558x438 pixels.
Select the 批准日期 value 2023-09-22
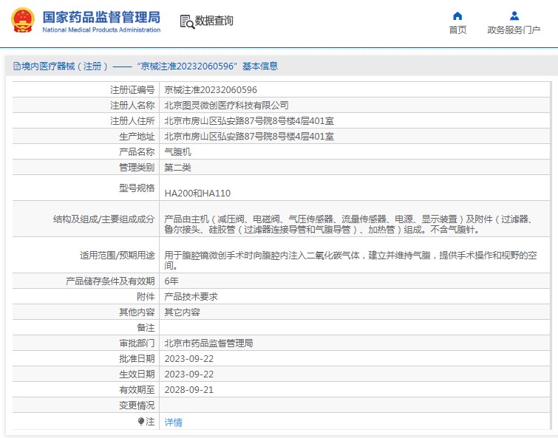[189, 359]
